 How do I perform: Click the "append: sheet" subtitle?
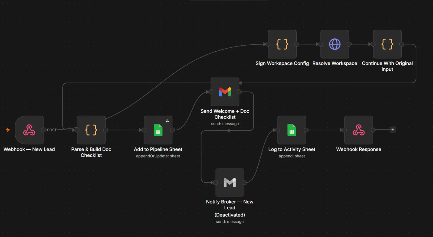click(292, 156)
